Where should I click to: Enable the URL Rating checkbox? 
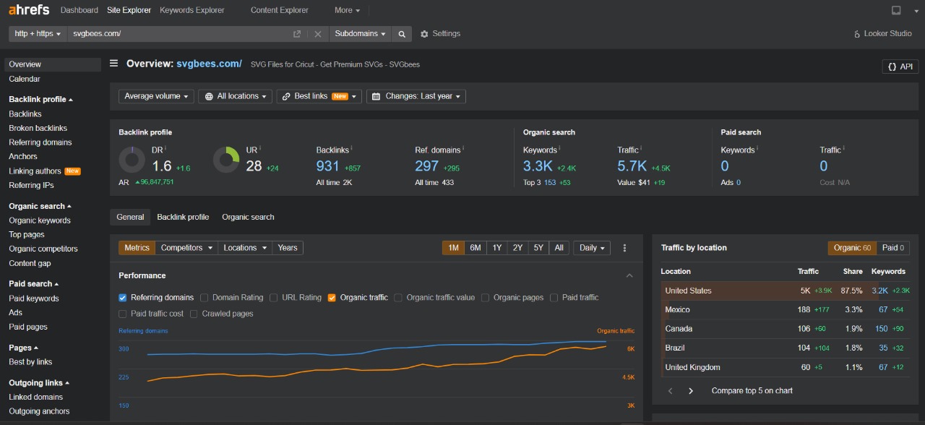274,298
